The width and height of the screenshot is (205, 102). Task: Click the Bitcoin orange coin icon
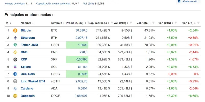(15, 30)
